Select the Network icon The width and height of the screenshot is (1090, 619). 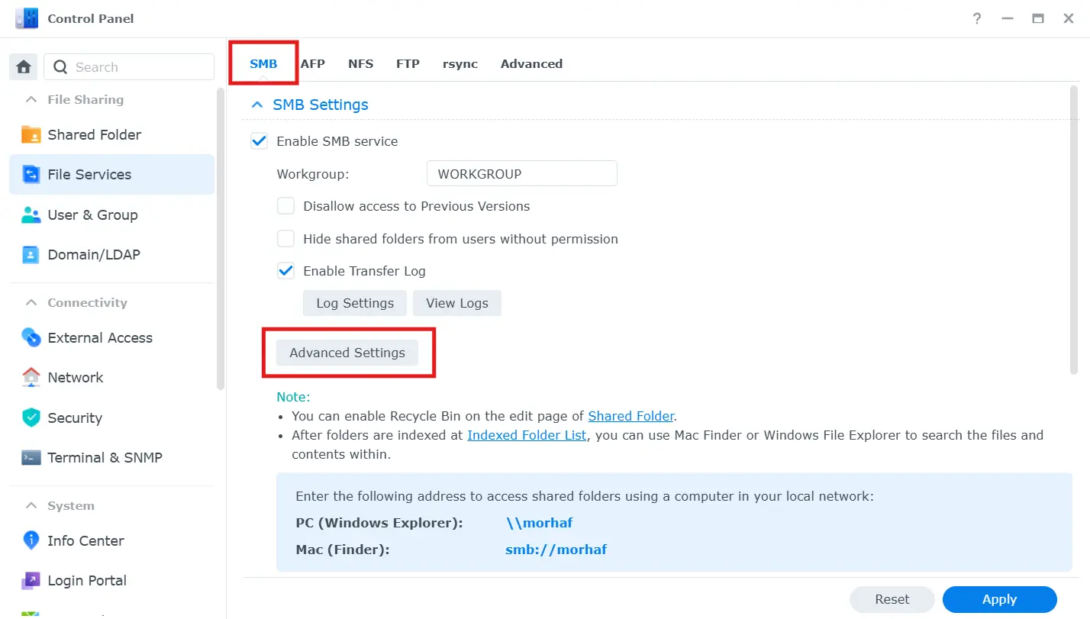coord(31,377)
